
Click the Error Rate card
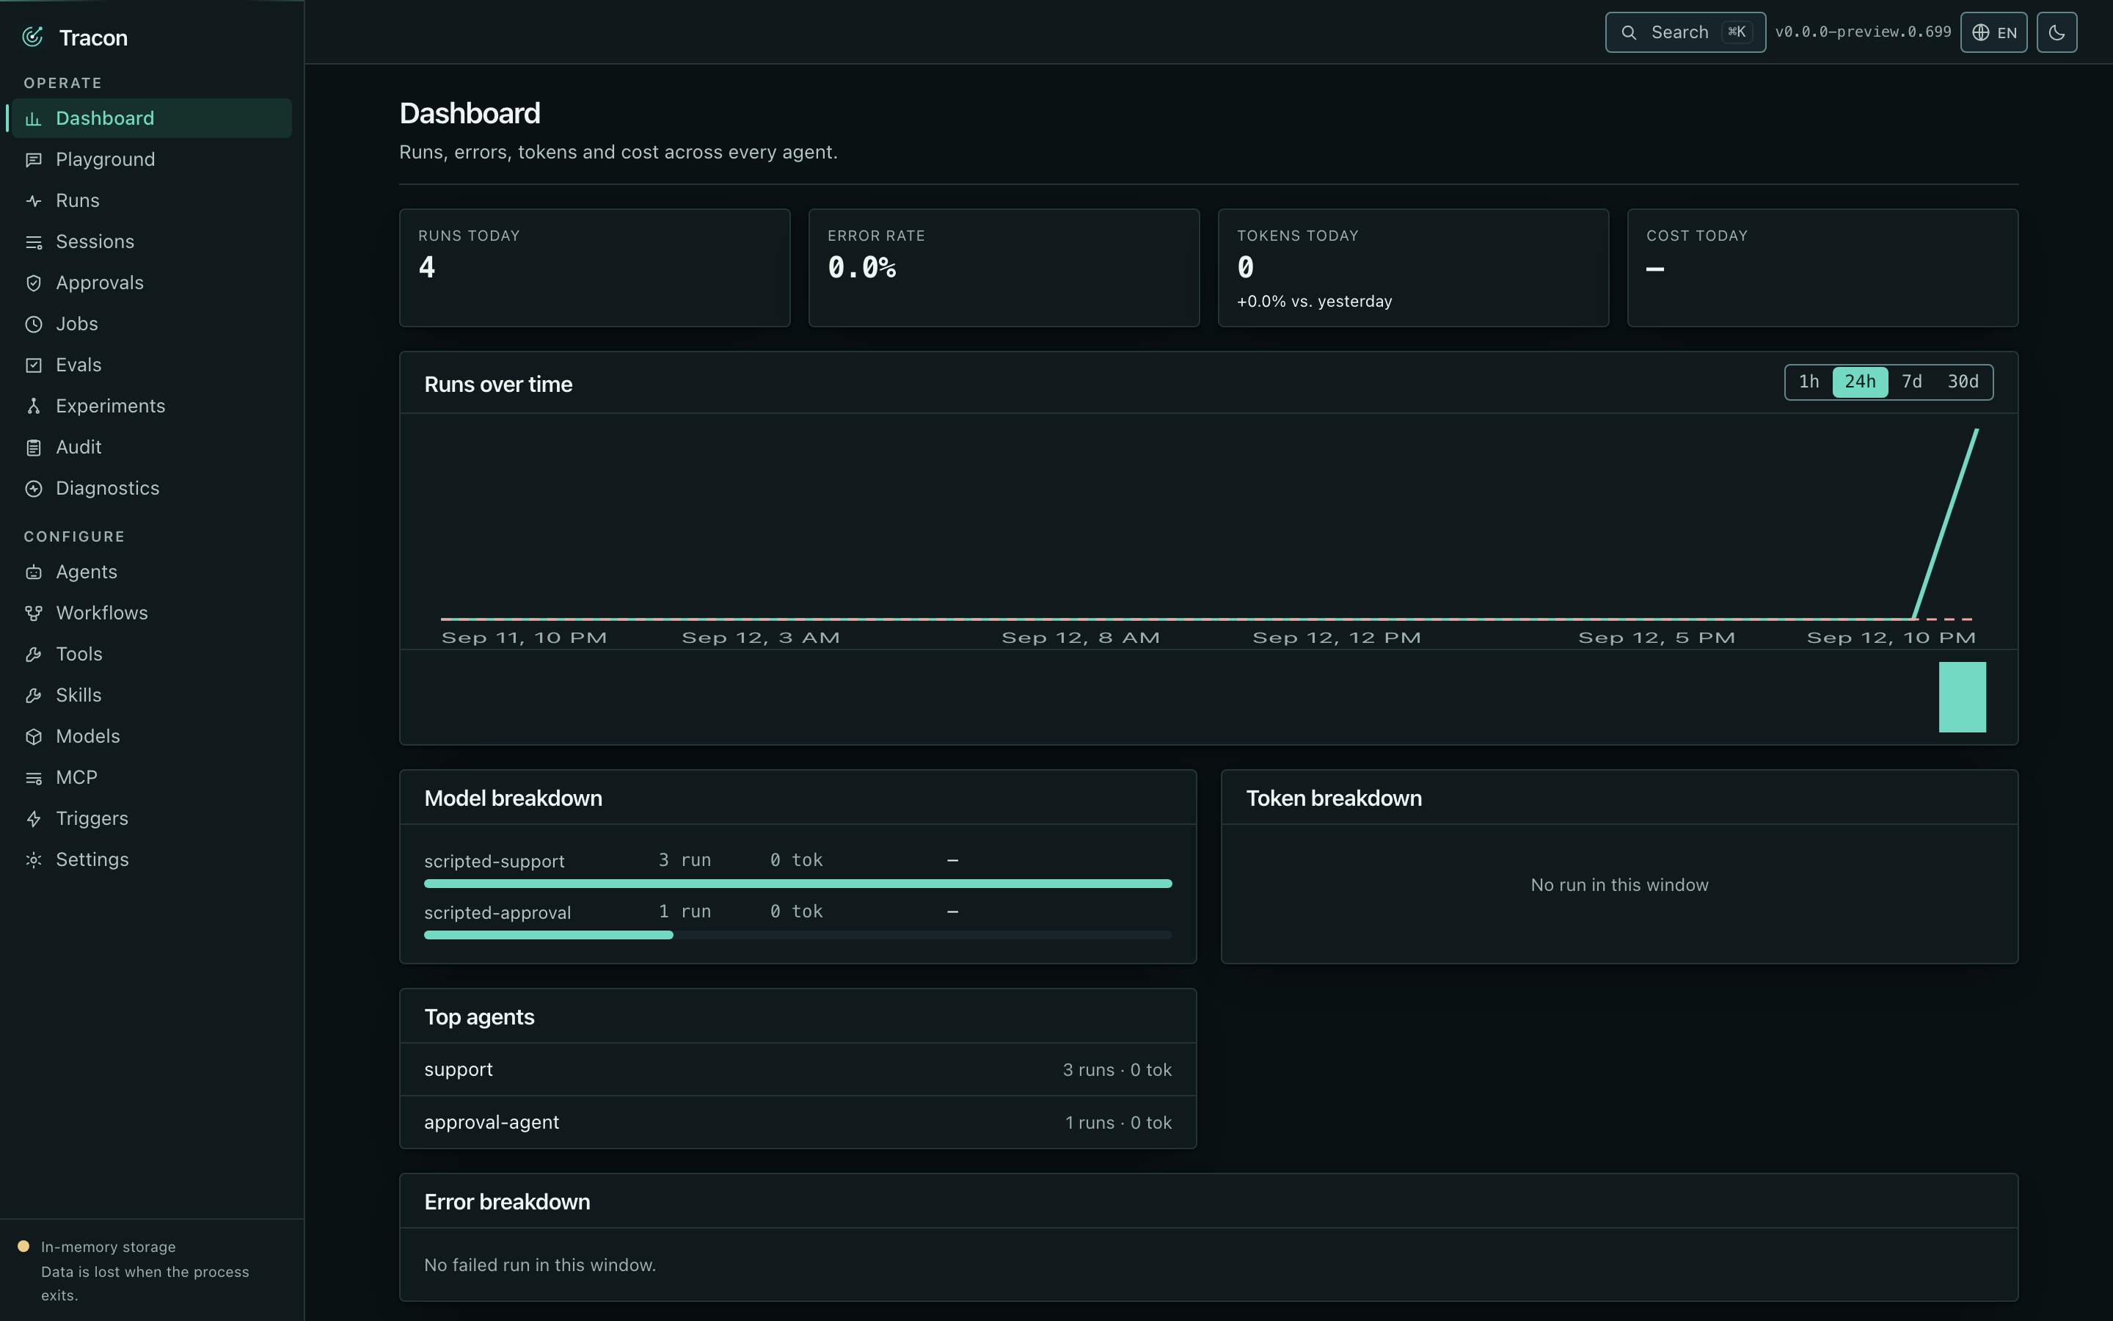pyautogui.click(x=1004, y=267)
